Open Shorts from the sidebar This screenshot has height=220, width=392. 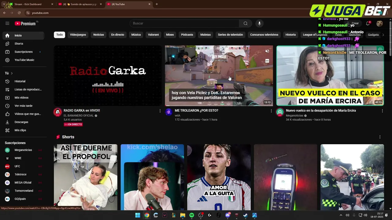(x=23, y=44)
